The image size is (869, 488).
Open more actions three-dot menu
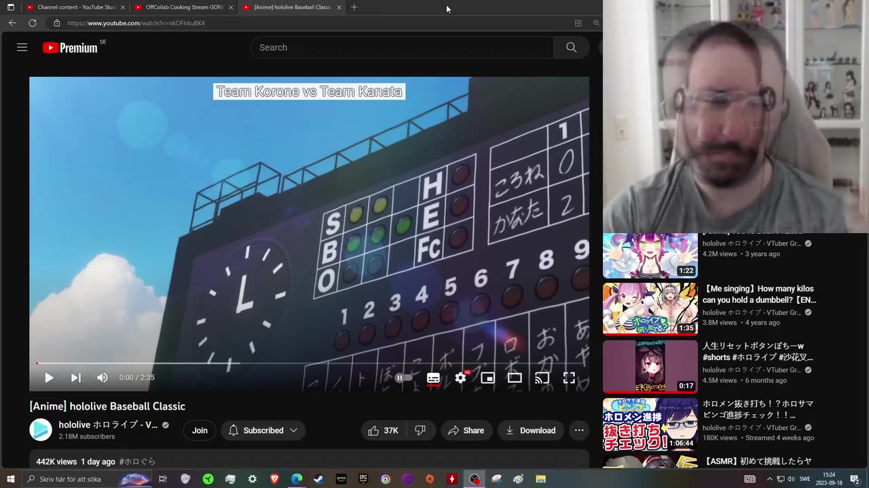(x=579, y=430)
